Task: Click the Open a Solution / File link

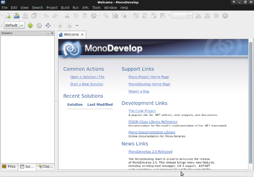Action: 87,77
